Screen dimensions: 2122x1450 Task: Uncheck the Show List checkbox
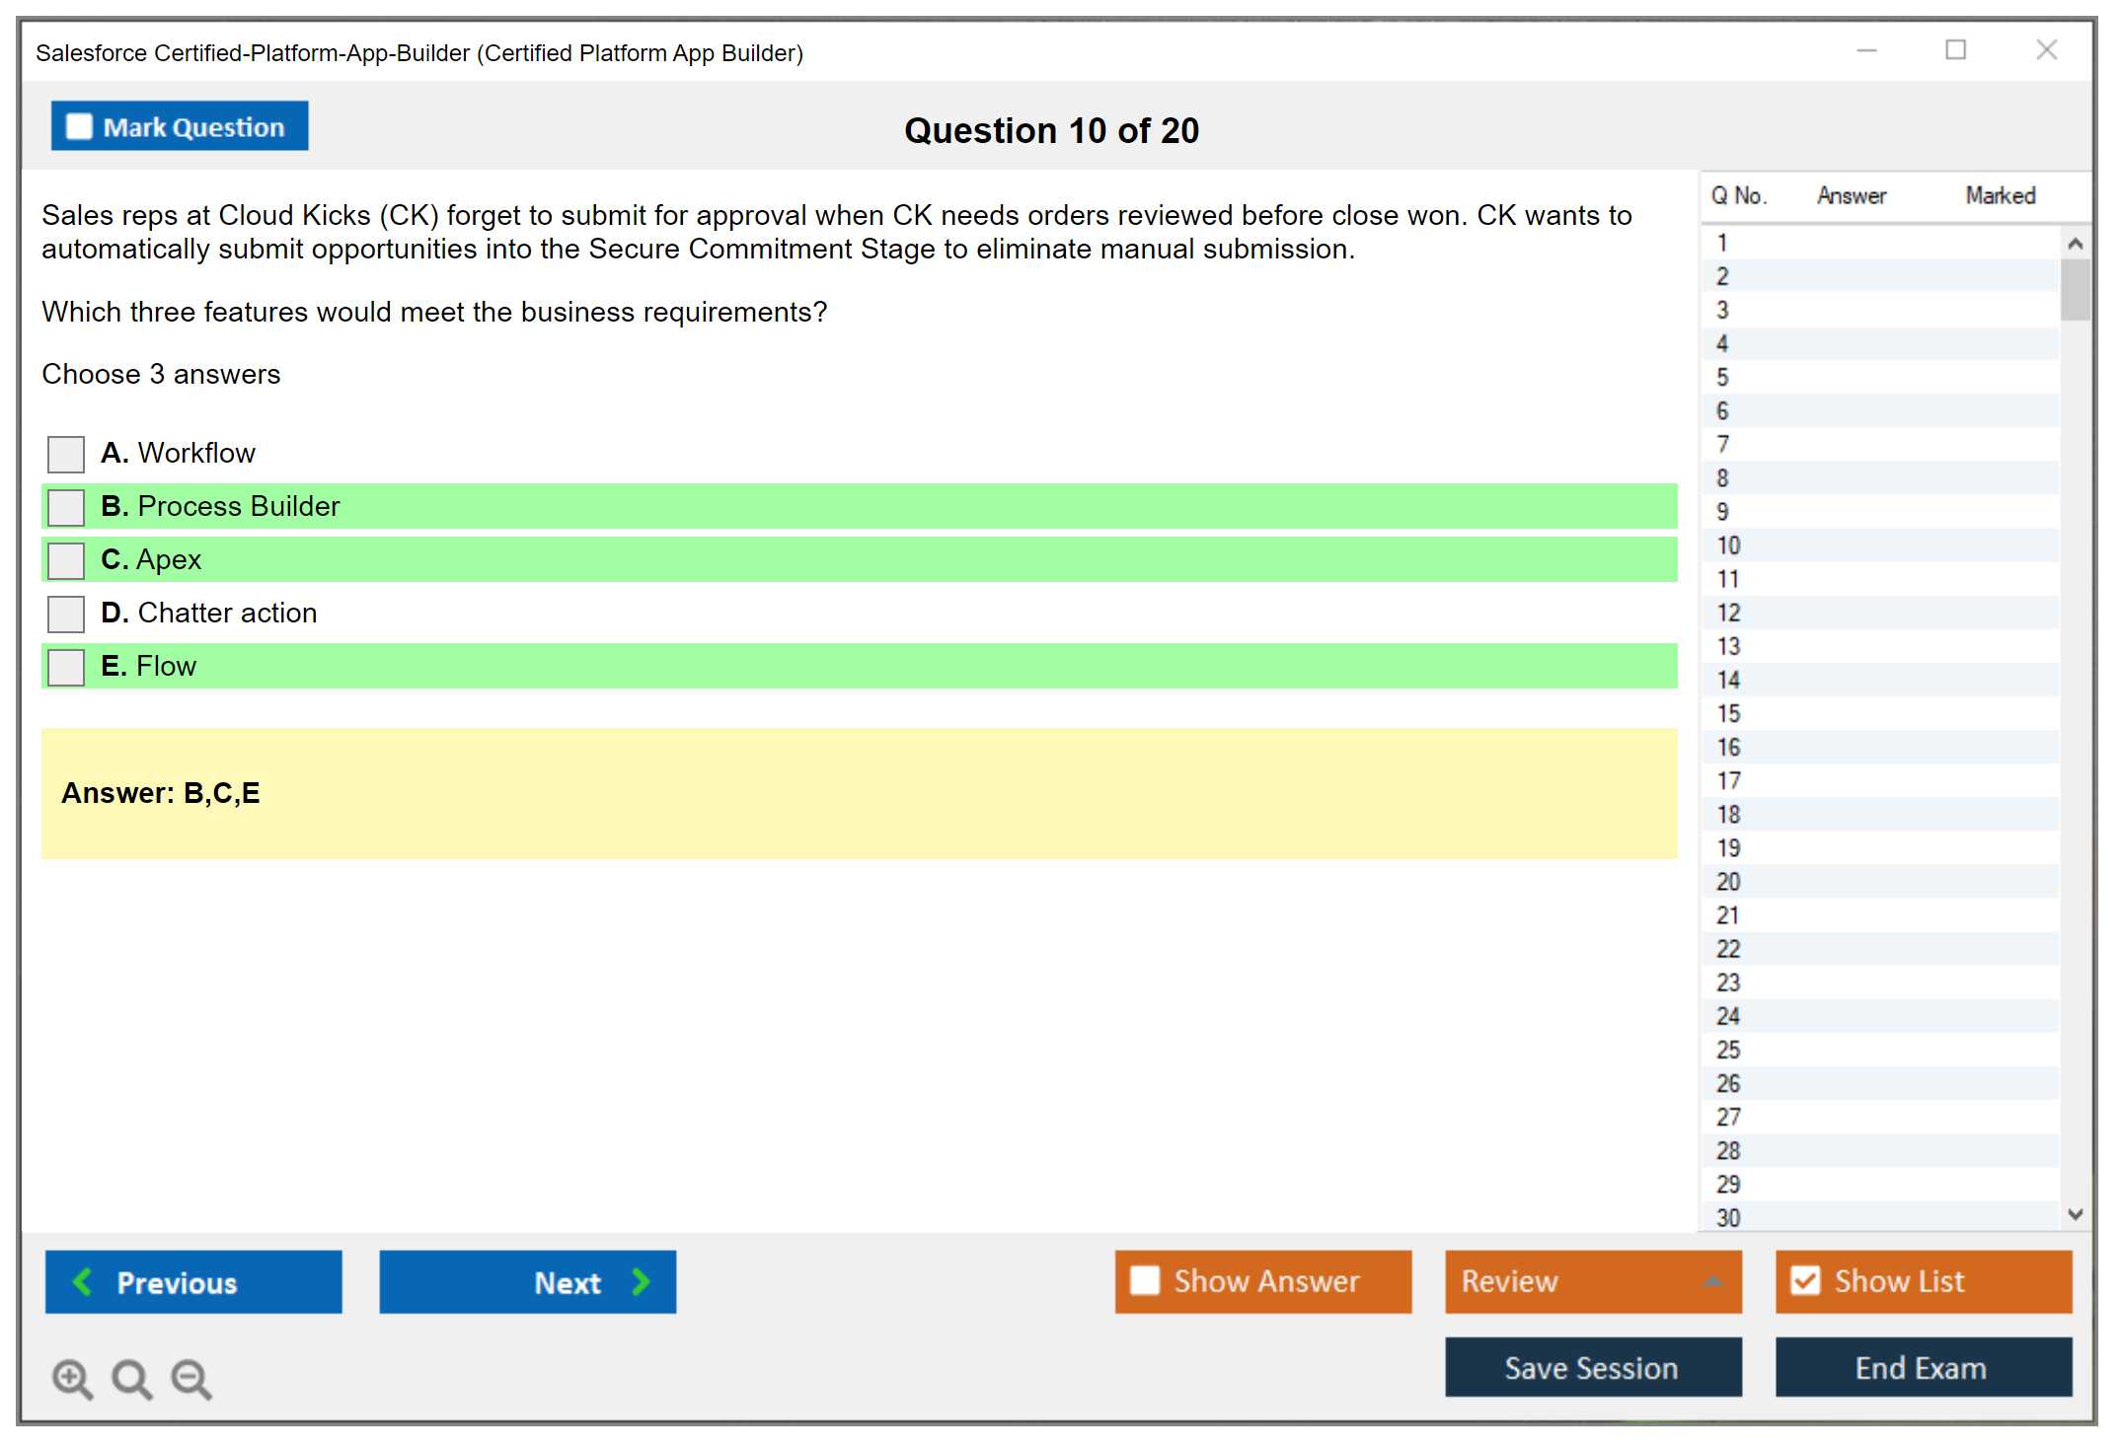[x=1805, y=1280]
